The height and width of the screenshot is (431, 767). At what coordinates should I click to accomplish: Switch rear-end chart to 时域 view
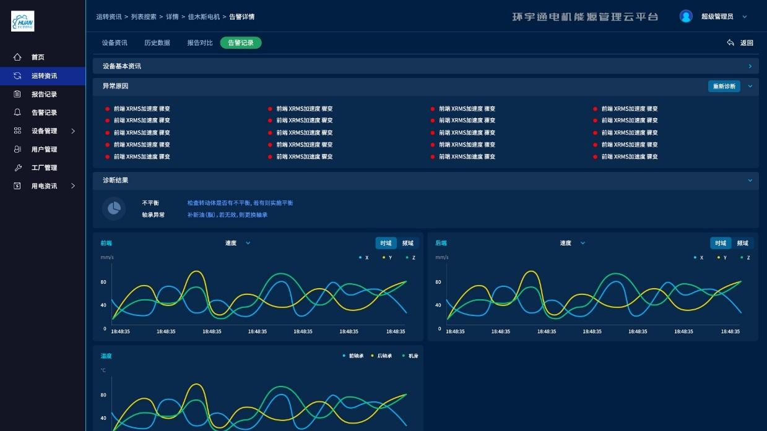(x=720, y=243)
